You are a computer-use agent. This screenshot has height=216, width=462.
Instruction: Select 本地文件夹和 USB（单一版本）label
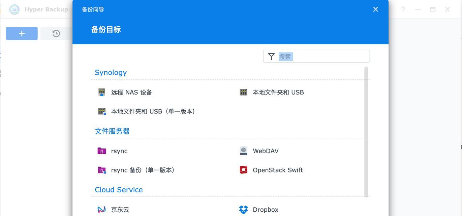tap(154, 111)
